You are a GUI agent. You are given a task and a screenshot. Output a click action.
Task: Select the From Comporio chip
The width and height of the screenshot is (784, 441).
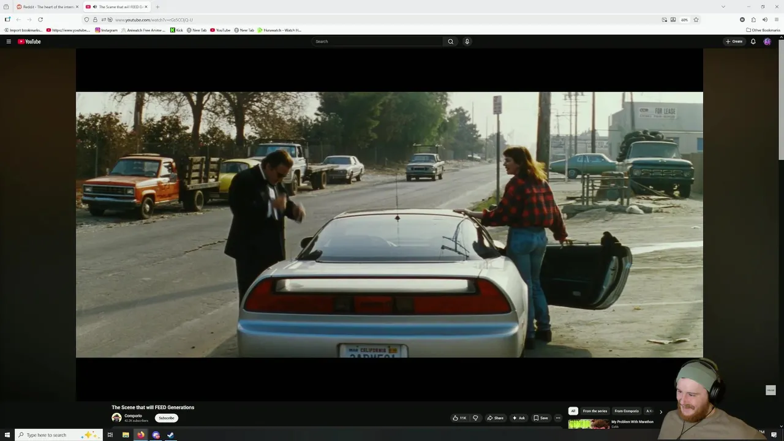(x=627, y=411)
